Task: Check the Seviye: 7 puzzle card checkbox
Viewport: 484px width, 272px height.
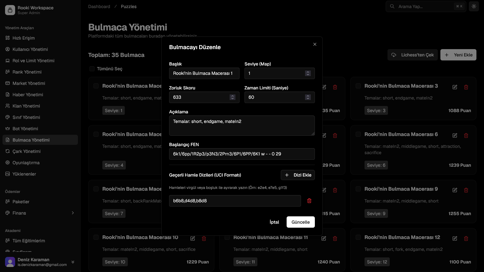Action: [x=96, y=189]
